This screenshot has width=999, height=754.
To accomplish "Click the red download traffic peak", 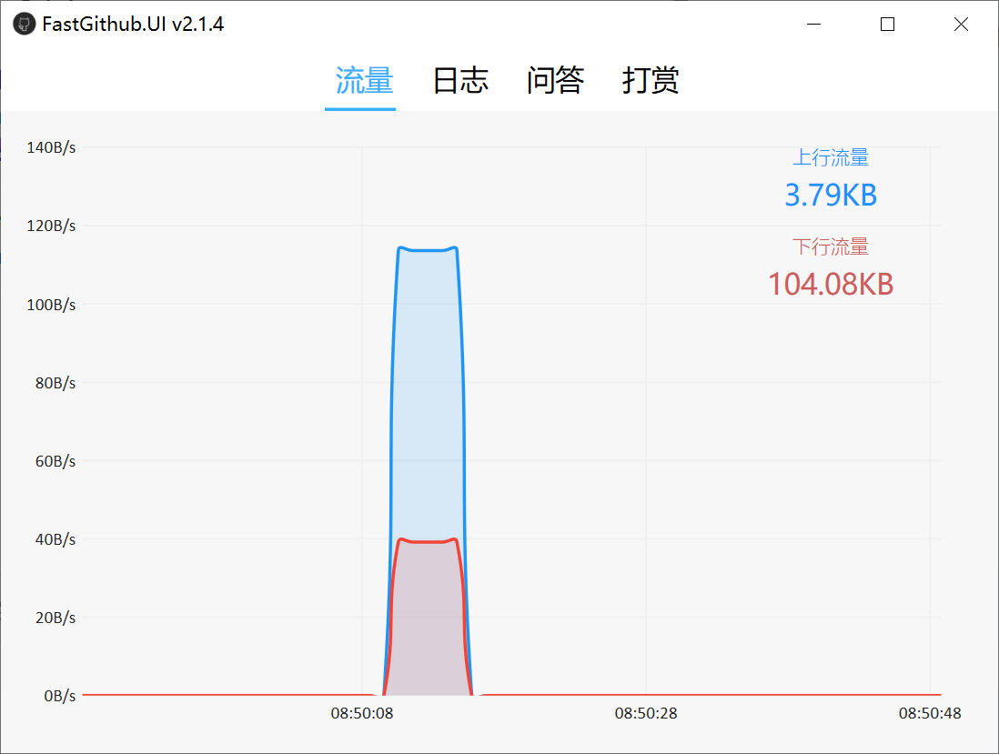I will click(428, 541).
